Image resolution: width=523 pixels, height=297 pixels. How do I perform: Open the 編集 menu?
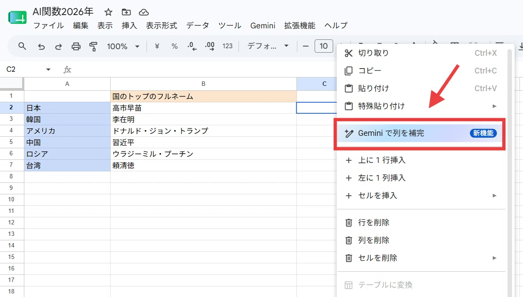[81, 26]
